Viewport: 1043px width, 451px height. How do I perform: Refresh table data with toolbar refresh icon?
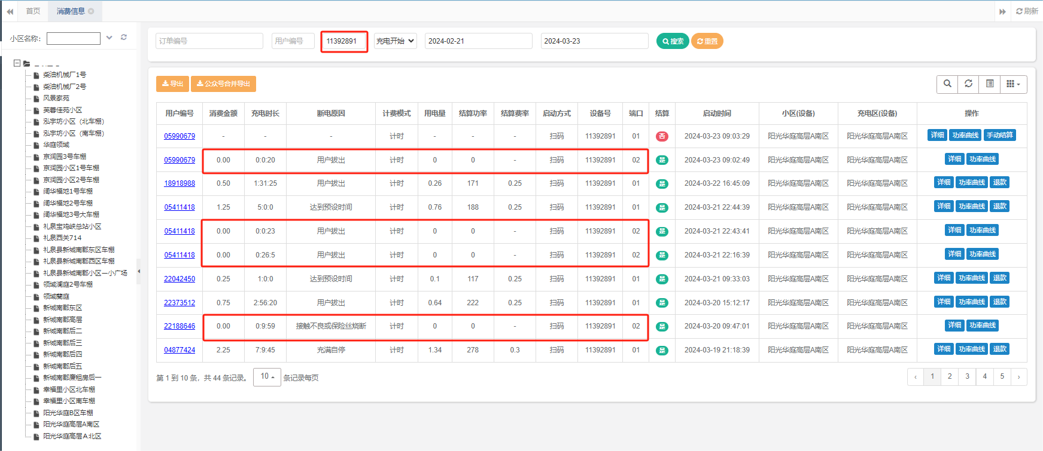[968, 84]
